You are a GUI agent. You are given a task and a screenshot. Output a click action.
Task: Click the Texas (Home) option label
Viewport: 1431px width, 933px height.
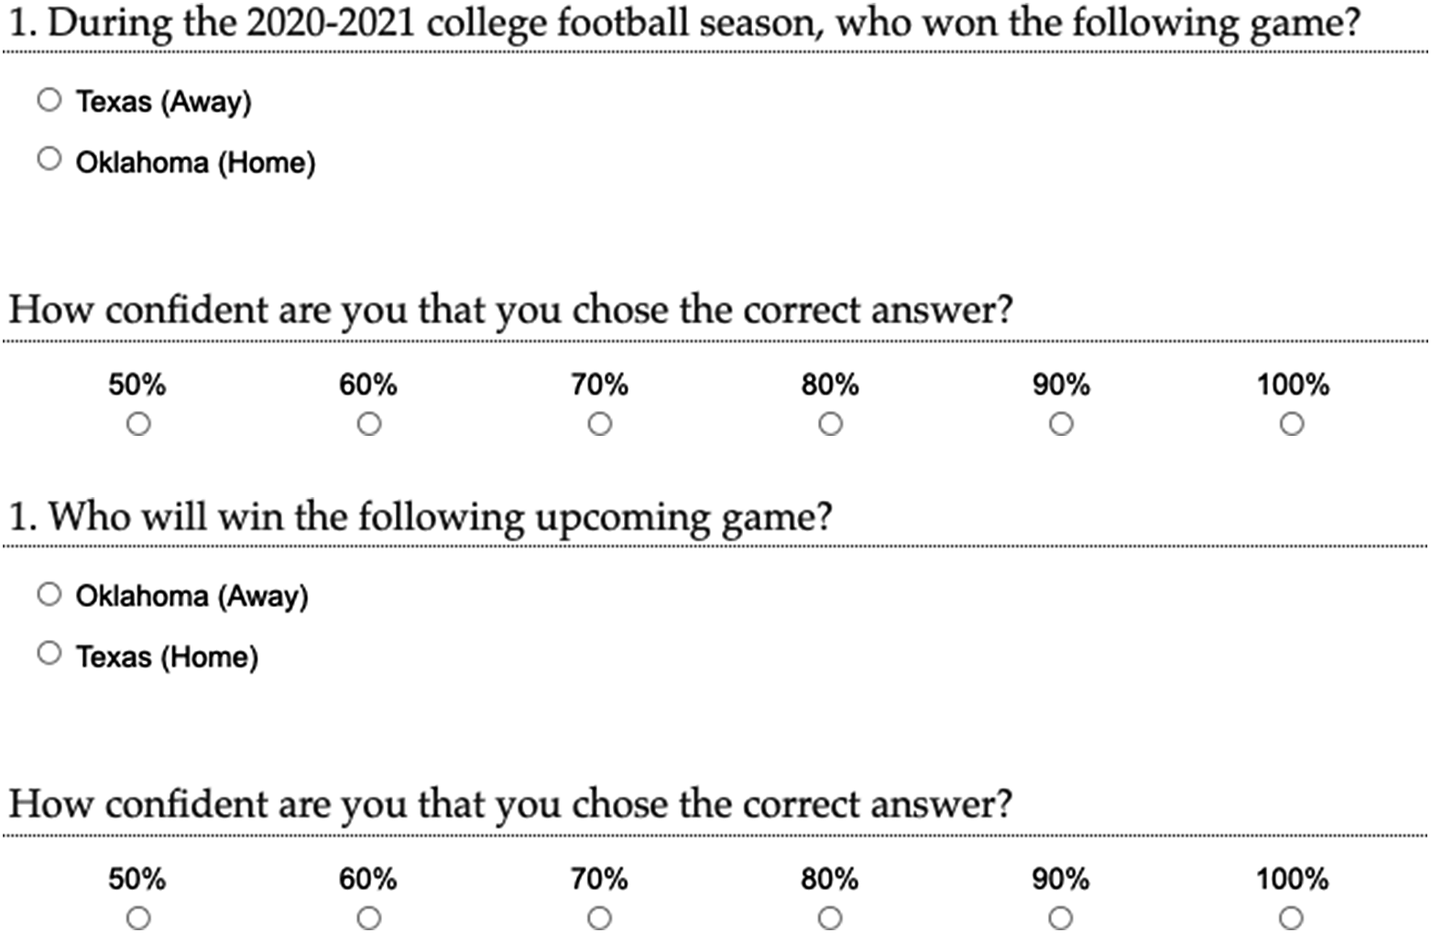pos(167,657)
